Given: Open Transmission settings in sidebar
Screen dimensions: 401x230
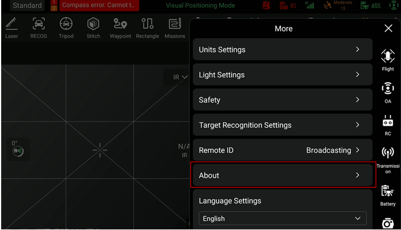Looking at the screenshot, I should point(387,160).
